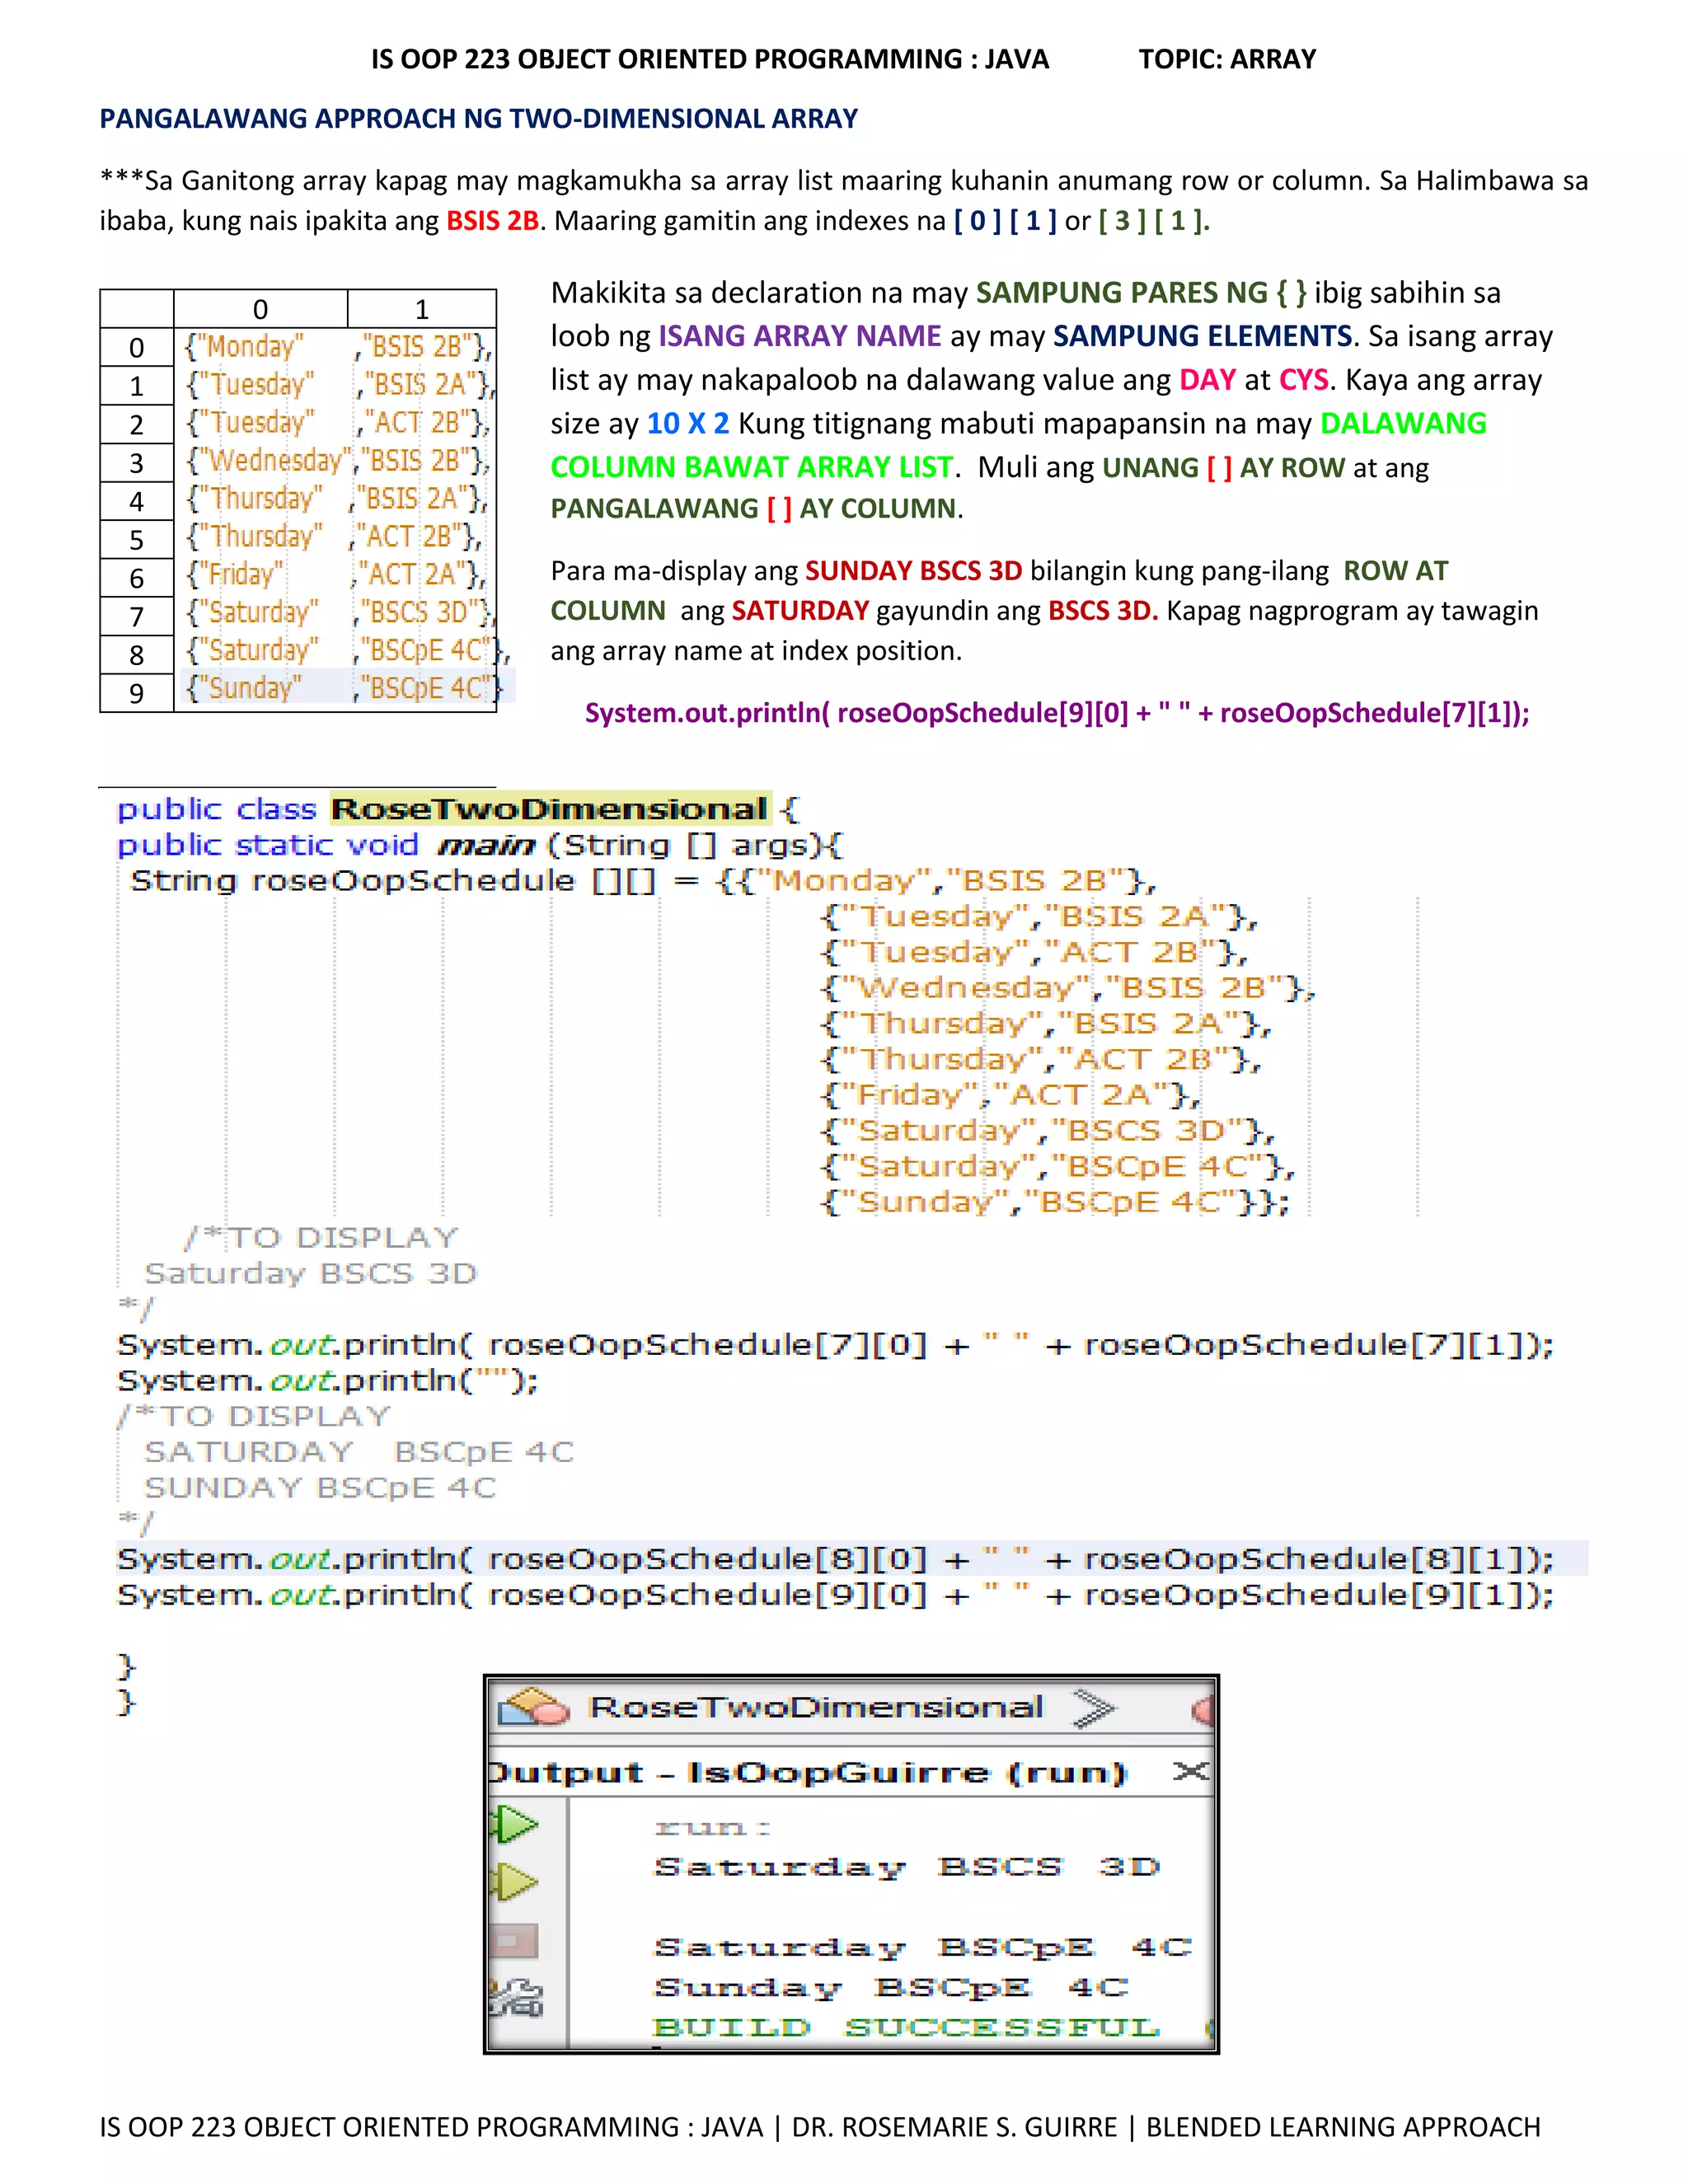
Task: Click the RoseTwoDimensional breadcrumb label
Action: tap(816, 1706)
